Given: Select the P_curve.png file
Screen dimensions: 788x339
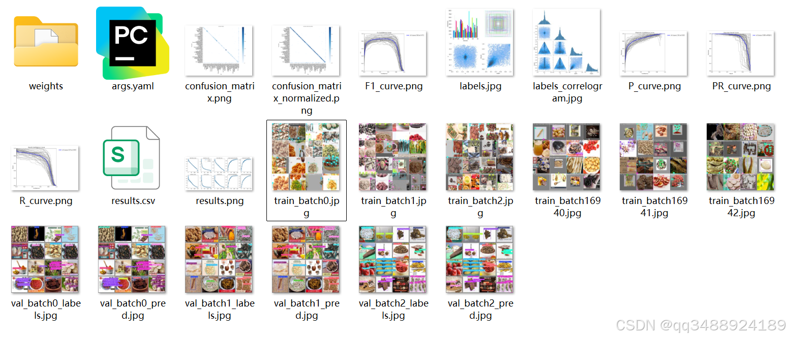Looking at the screenshot, I should pyautogui.click(x=654, y=53).
